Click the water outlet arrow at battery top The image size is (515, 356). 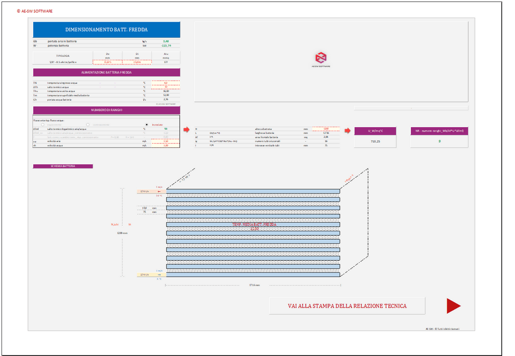click(x=158, y=191)
